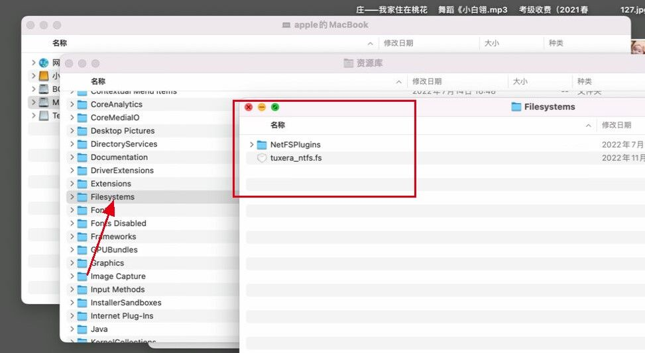Viewport: 645px width, 353px height.
Task: Select the Graphics row
Action: click(x=152, y=263)
